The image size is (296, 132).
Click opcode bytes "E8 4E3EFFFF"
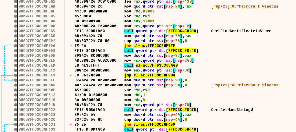click(x=87, y=65)
